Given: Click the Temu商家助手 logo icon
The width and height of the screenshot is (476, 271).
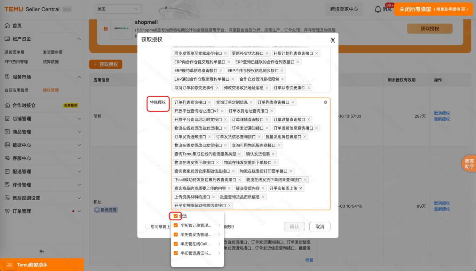Looking at the screenshot, I should (10, 265).
